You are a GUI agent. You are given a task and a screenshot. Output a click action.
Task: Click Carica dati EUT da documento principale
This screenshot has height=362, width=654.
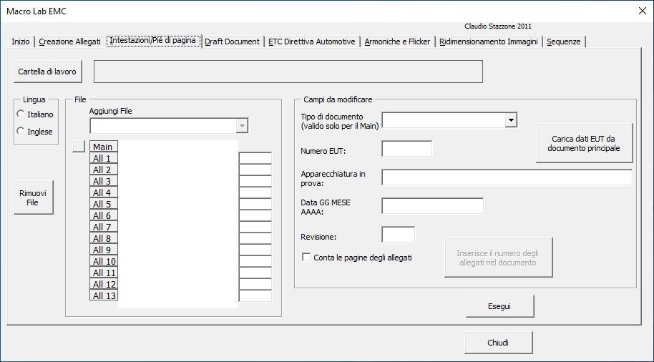point(584,143)
